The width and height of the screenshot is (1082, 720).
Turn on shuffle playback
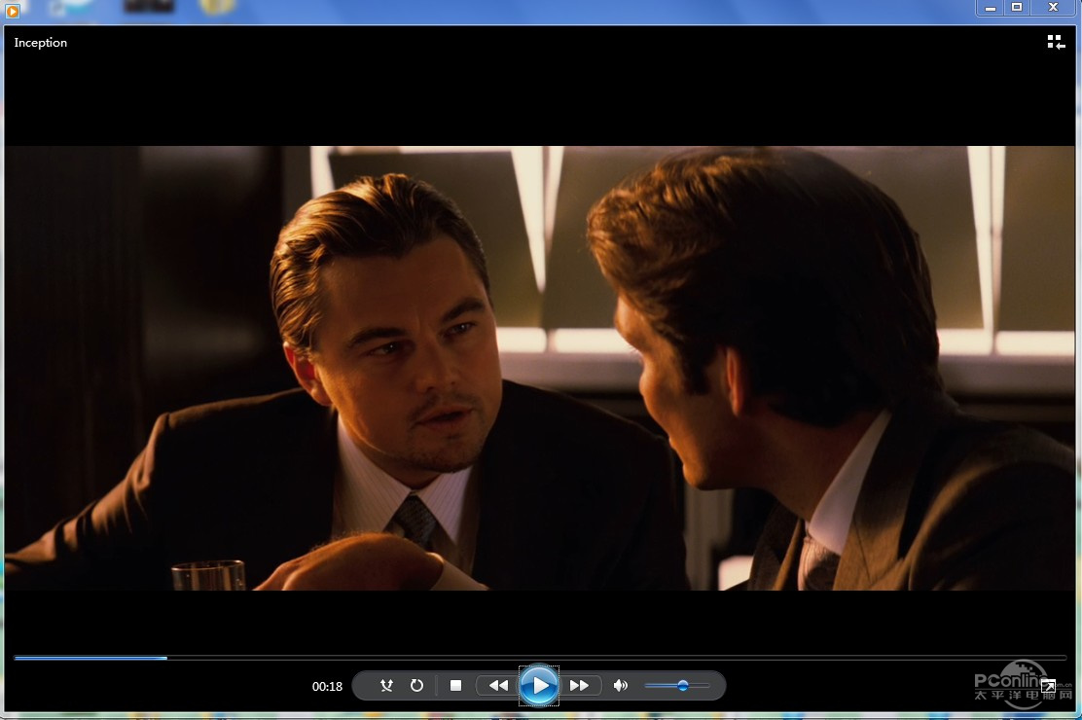(x=386, y=686)
